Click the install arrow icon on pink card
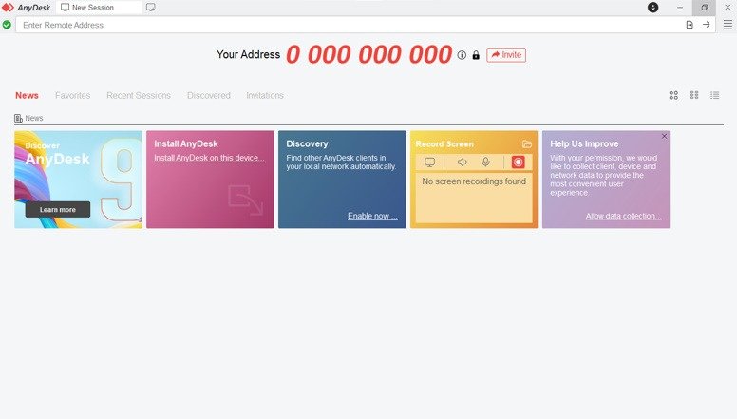737x419 pixels. click(245, 200)
